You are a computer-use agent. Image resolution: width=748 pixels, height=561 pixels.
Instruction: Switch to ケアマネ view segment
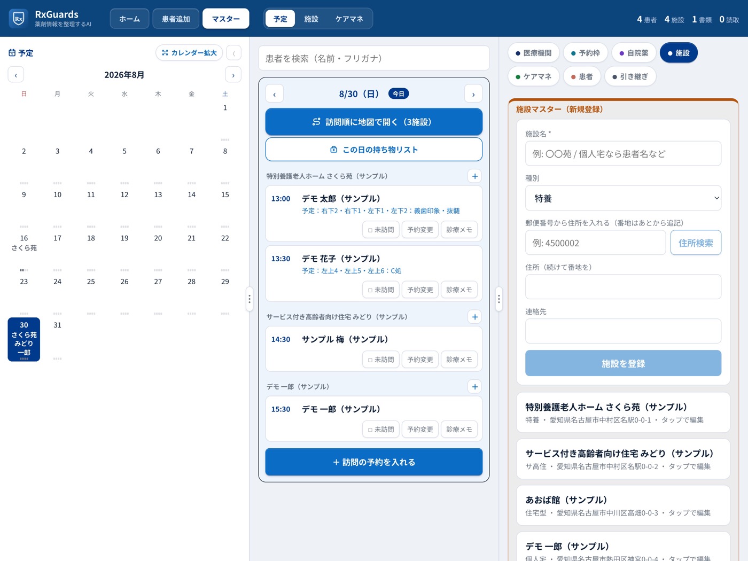[349, 19]
